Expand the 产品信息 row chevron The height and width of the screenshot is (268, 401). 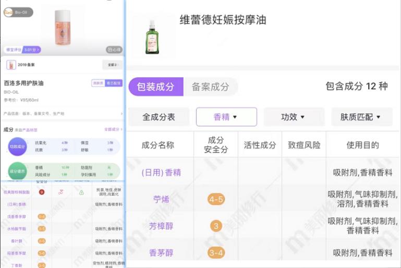coord(121,114)
